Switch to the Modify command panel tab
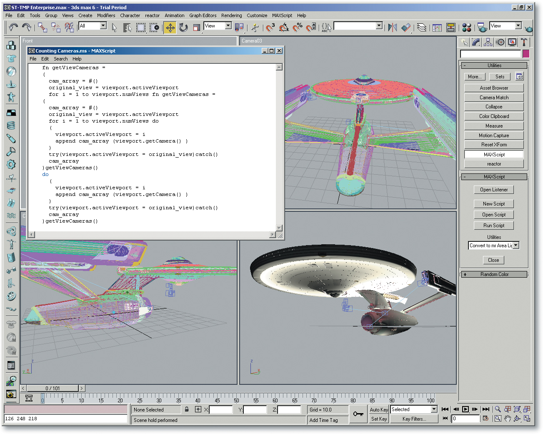The image size is (543, 434). click(x=476, y=42)
